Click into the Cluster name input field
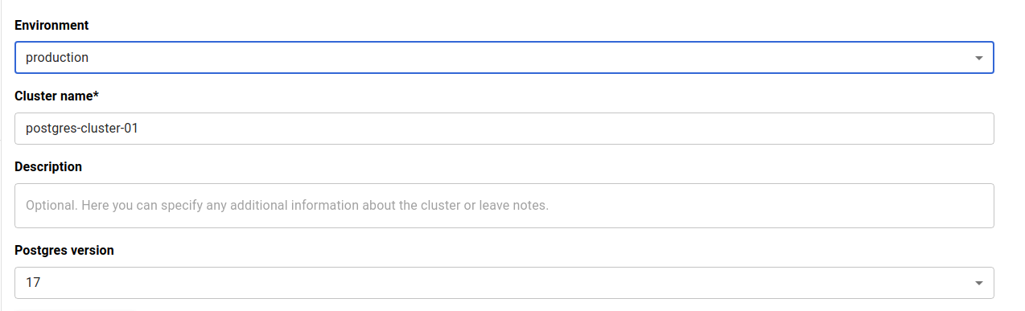The image size is (1025, 311). tap(504, 129)
